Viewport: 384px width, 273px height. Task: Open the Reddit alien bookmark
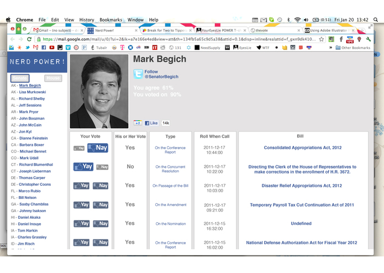click(162, 48)
